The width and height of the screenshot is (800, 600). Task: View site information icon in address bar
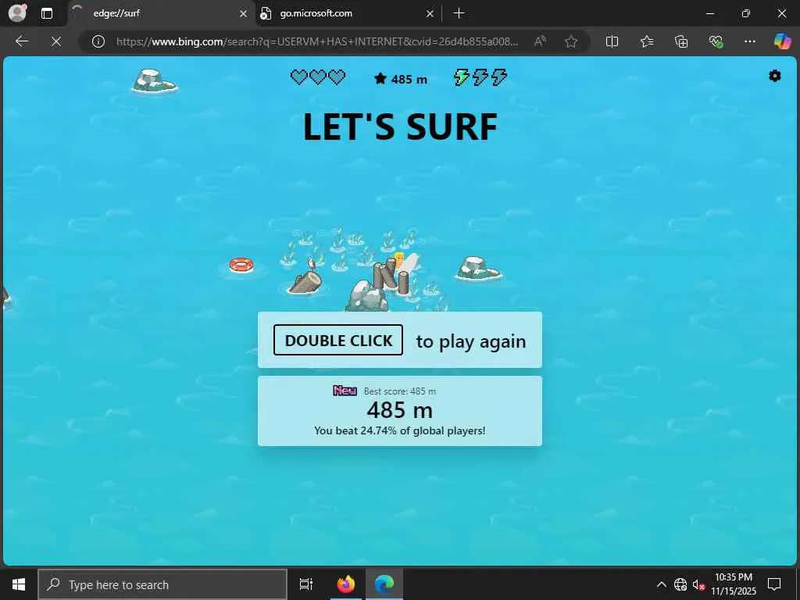point(98,41)
